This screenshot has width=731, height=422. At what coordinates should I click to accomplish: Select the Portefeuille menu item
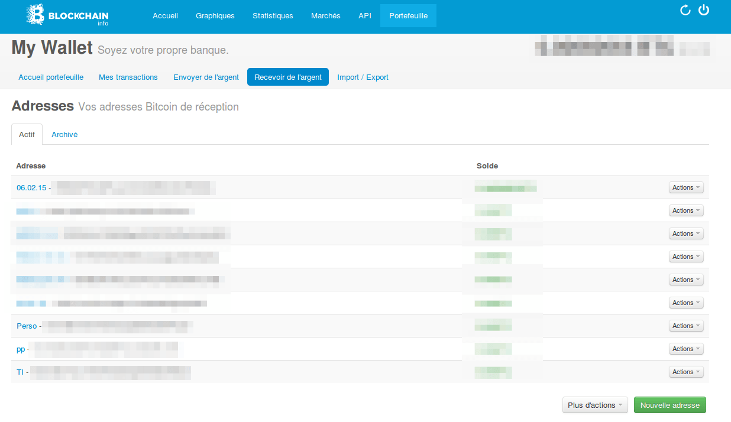(x=409, y=16)
